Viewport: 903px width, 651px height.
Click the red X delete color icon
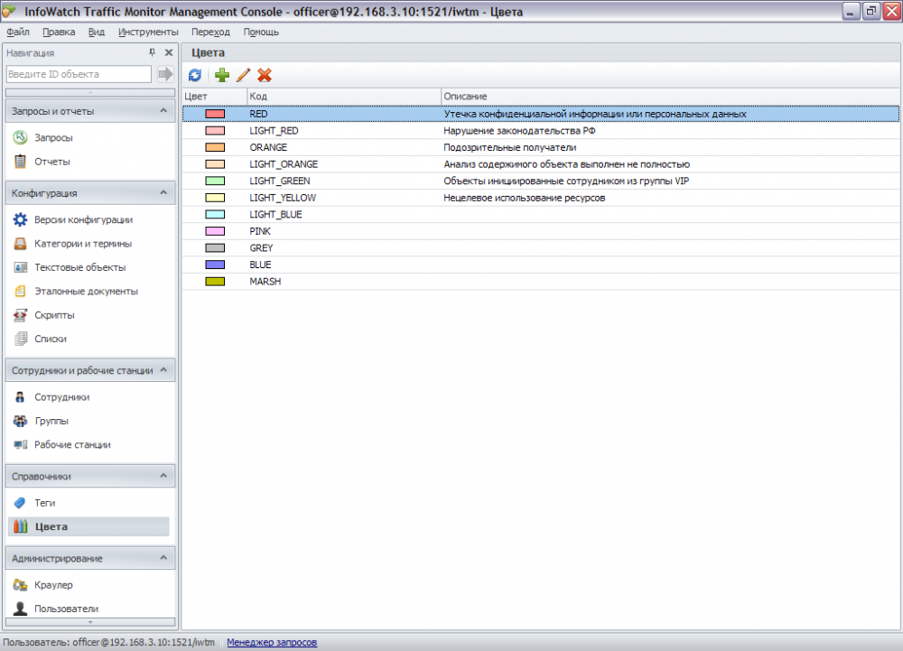[x=265, y=75]
